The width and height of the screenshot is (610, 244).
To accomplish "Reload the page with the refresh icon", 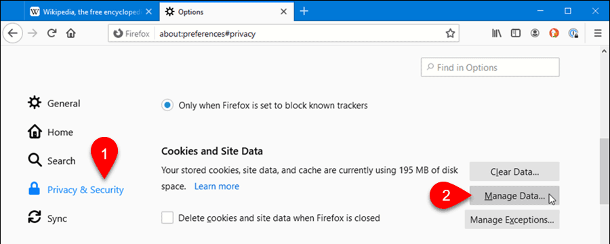I will pyautogui.click(x=52, y=33).
